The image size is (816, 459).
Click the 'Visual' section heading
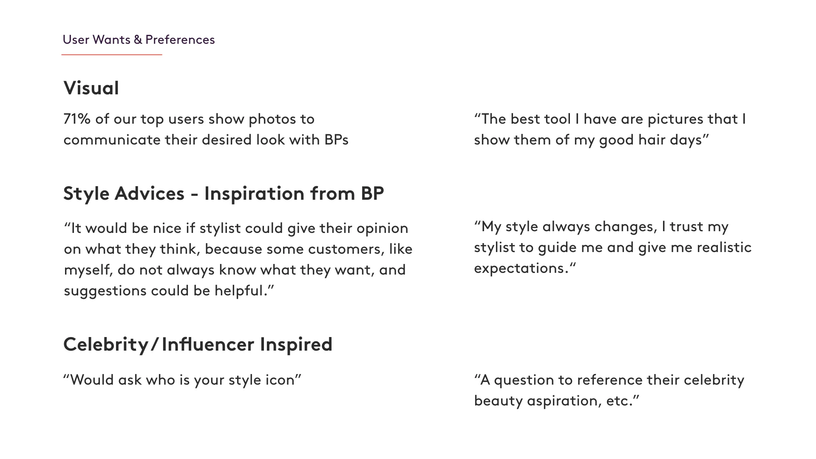click(x=91, y=88)
